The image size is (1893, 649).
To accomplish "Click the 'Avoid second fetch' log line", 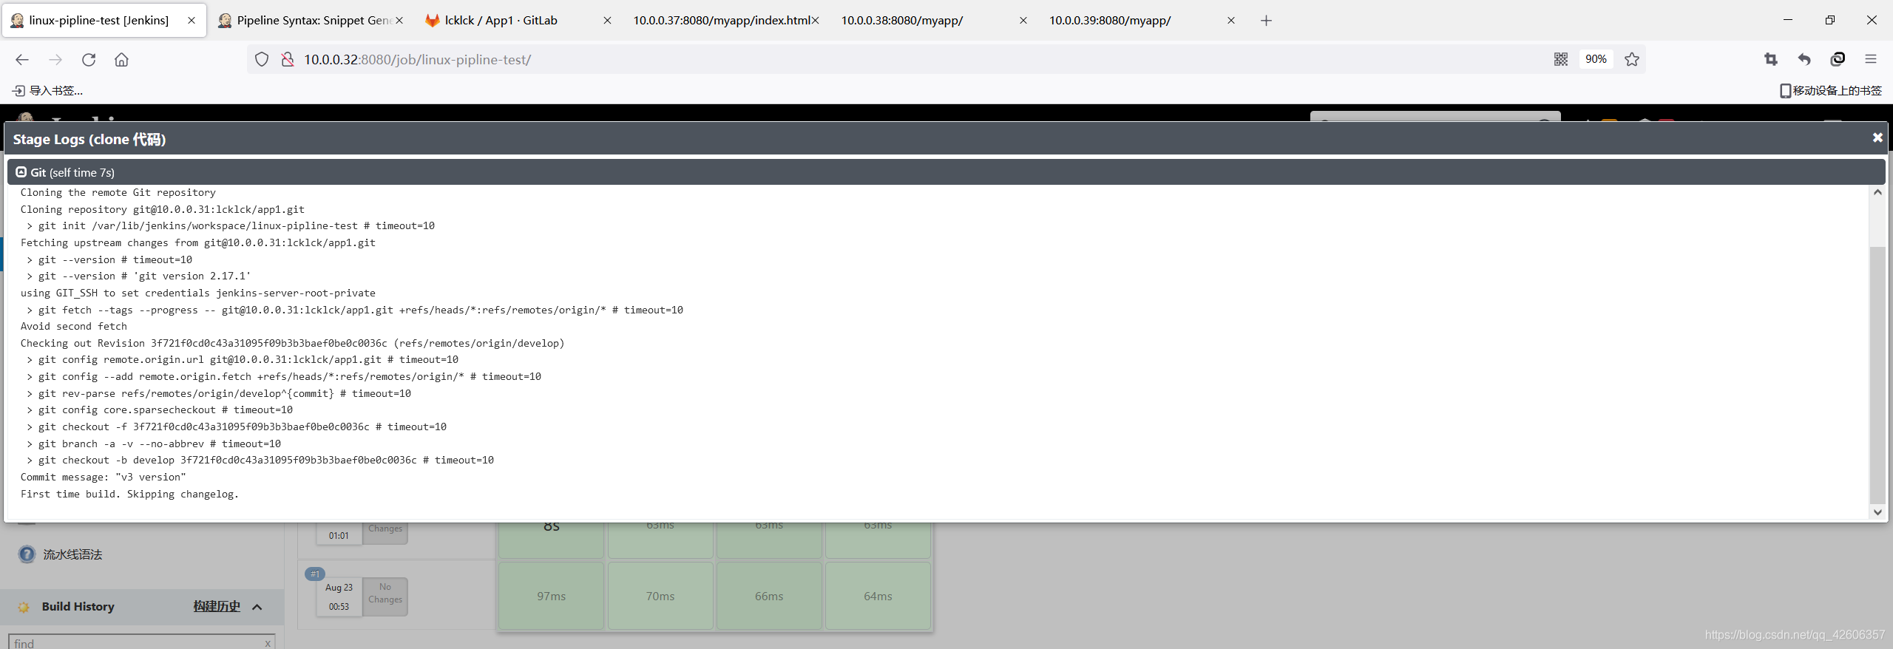I will pyautogui.click(x=74, y=326).
